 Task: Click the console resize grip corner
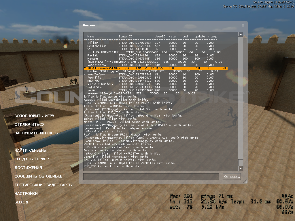(245, 182)
